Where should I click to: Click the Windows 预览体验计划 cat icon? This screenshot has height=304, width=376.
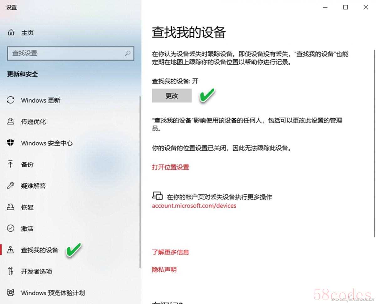point(11,293)
